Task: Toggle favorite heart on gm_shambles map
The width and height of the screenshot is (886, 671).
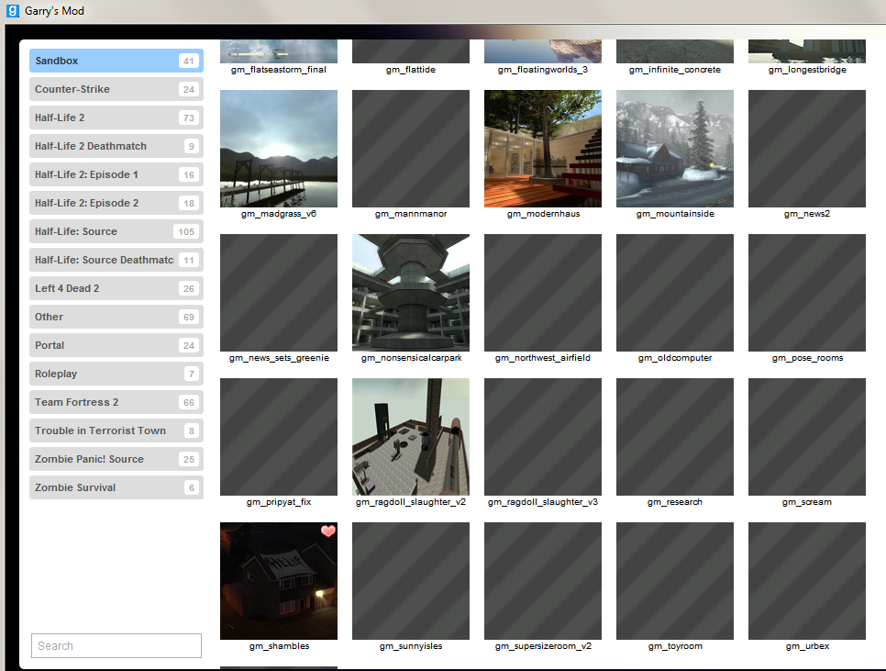Action: (x=327, y=531)
